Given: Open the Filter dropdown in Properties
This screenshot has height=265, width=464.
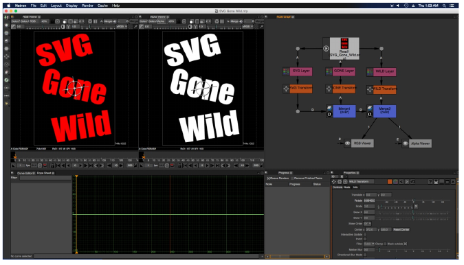Looking at the screenshot, I should [x=368, y=244].
